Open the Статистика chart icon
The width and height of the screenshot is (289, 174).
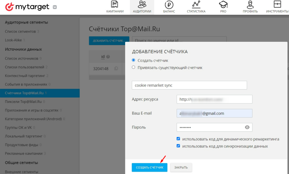(x=196, y=5)
